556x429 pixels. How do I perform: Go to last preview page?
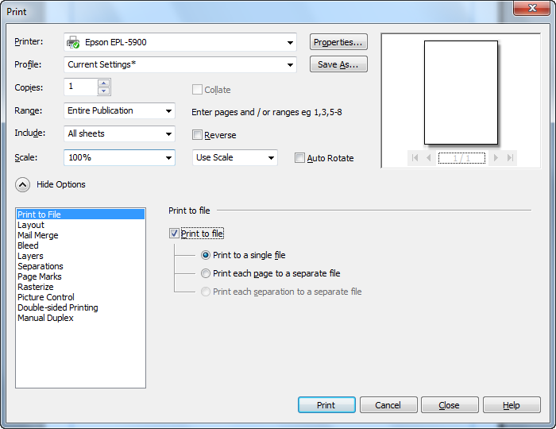coord(510,158)
